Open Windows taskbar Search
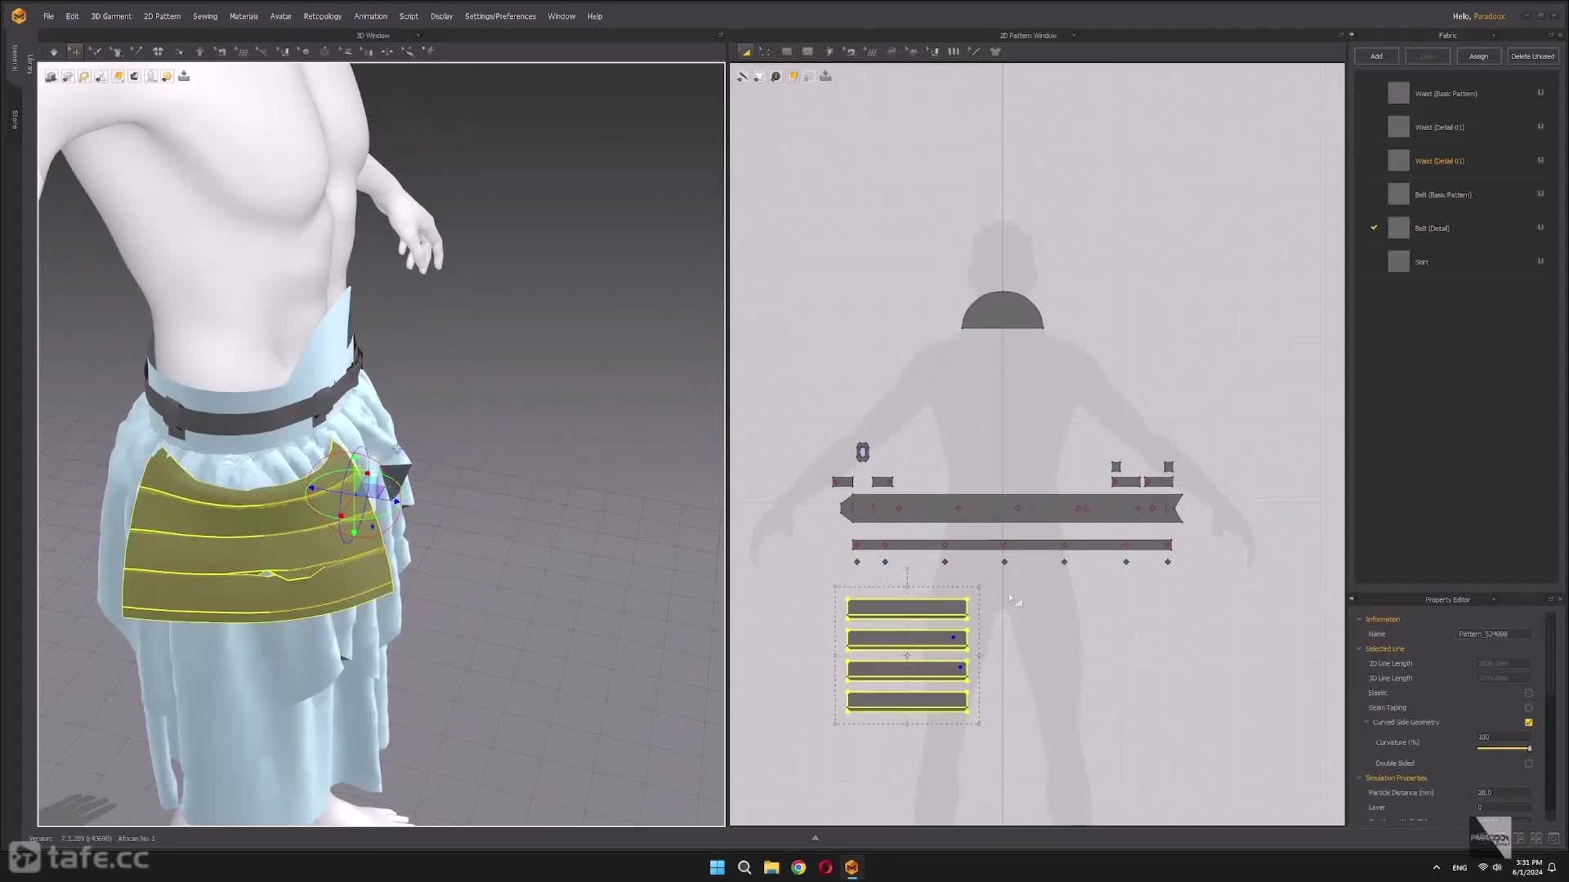1569x882 pixels. point(744,867)
